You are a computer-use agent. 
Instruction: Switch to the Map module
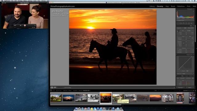[x=167, y=6]
